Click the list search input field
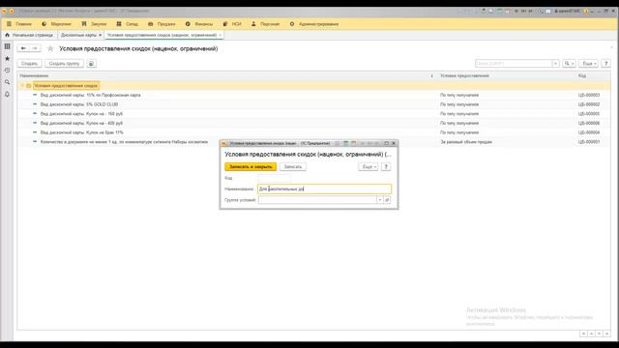Viewport: 619px width, 348px height. pos(514,64)
